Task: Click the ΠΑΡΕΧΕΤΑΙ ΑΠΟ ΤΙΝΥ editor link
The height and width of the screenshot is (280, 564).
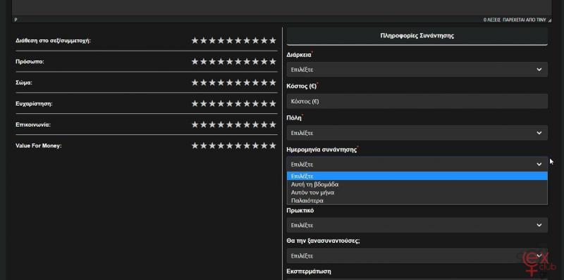Action: click(525, 20)
